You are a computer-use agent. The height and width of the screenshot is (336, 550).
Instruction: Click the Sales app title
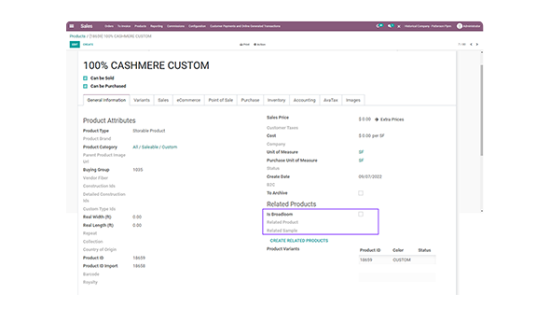tap(87, 26)
